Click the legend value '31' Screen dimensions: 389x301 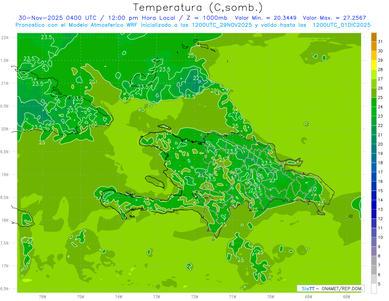point(381,42)
